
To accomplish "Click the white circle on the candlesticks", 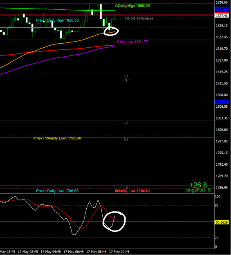I will pyautogui.click(x=111, y=31).
